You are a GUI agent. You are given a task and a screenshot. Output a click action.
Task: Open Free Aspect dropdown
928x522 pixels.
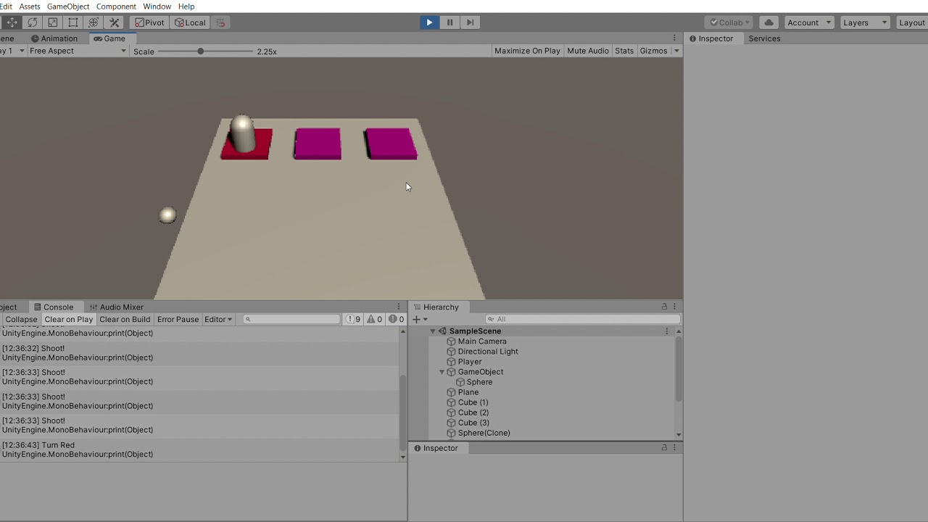[78, 51]
